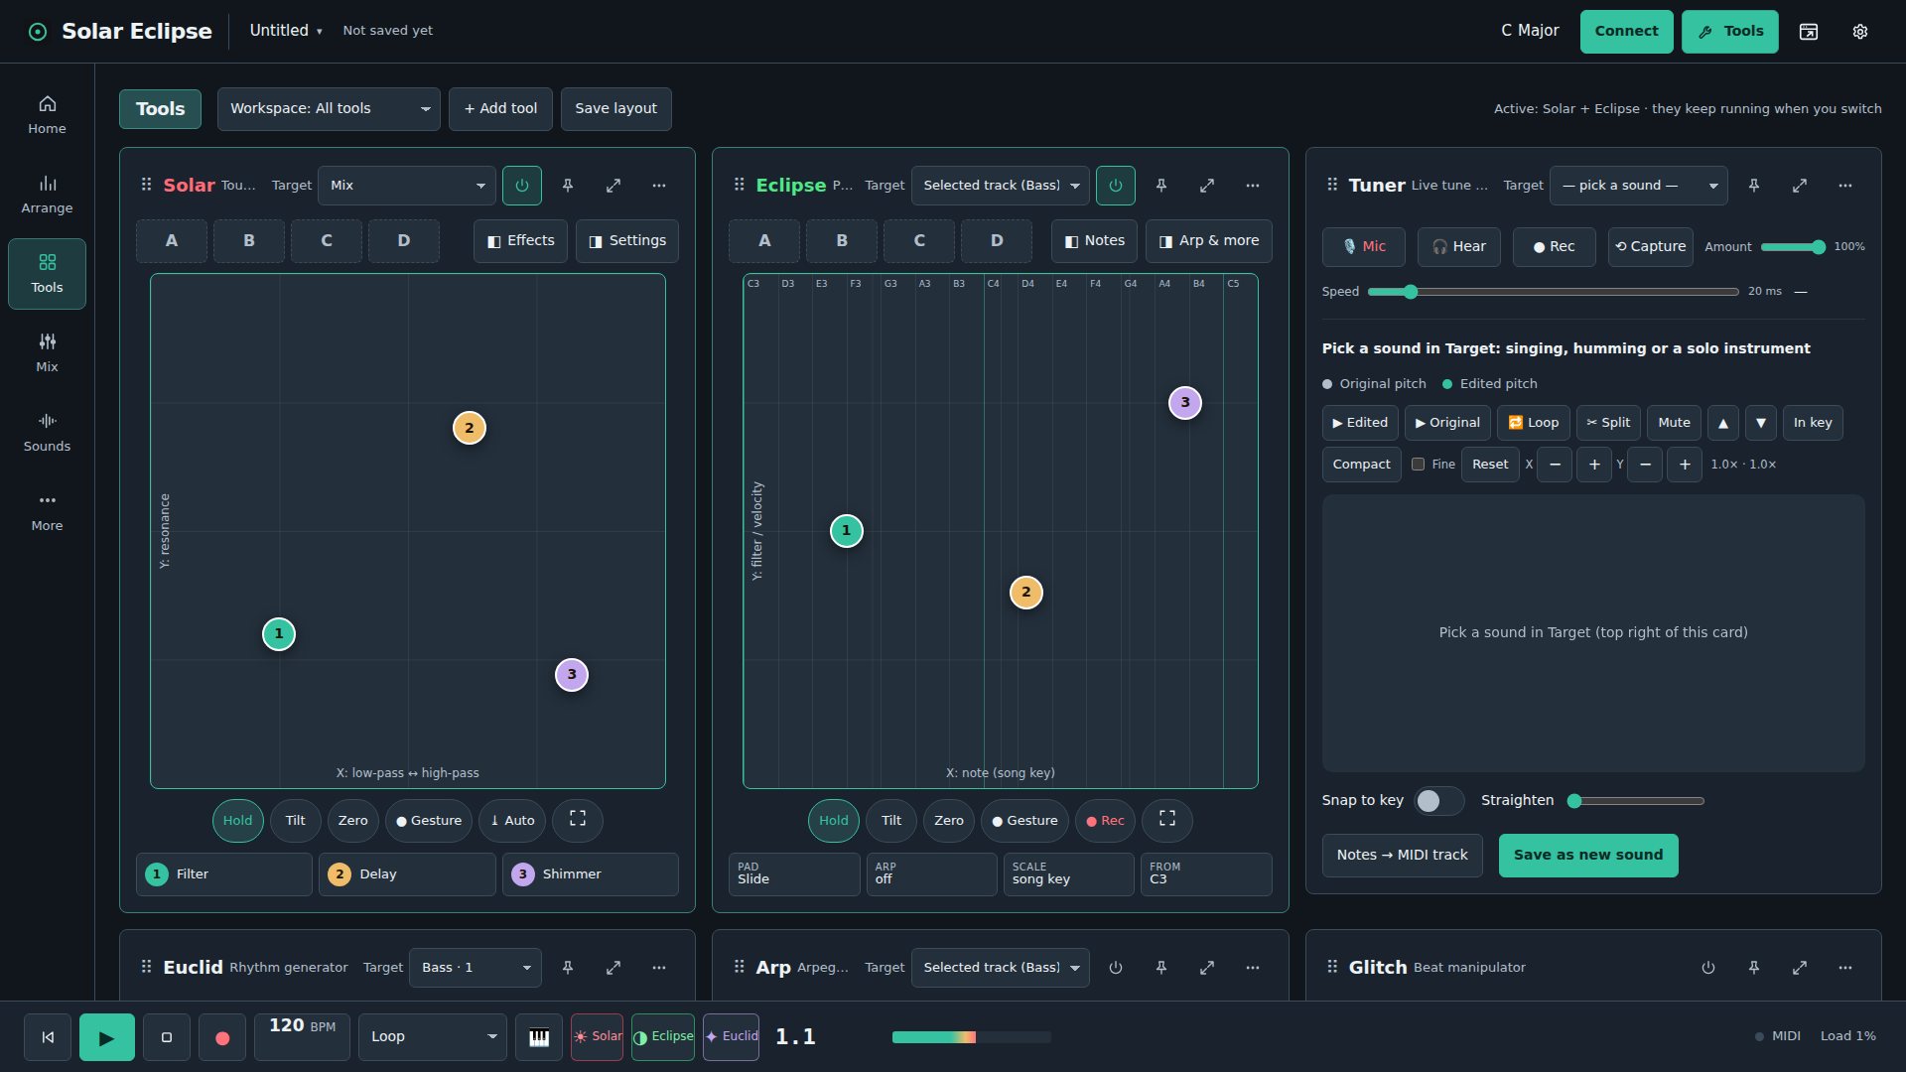Open the Arrange view in sidebar
This screenshot has width=1906, height=1072.
tap(47, 195)
